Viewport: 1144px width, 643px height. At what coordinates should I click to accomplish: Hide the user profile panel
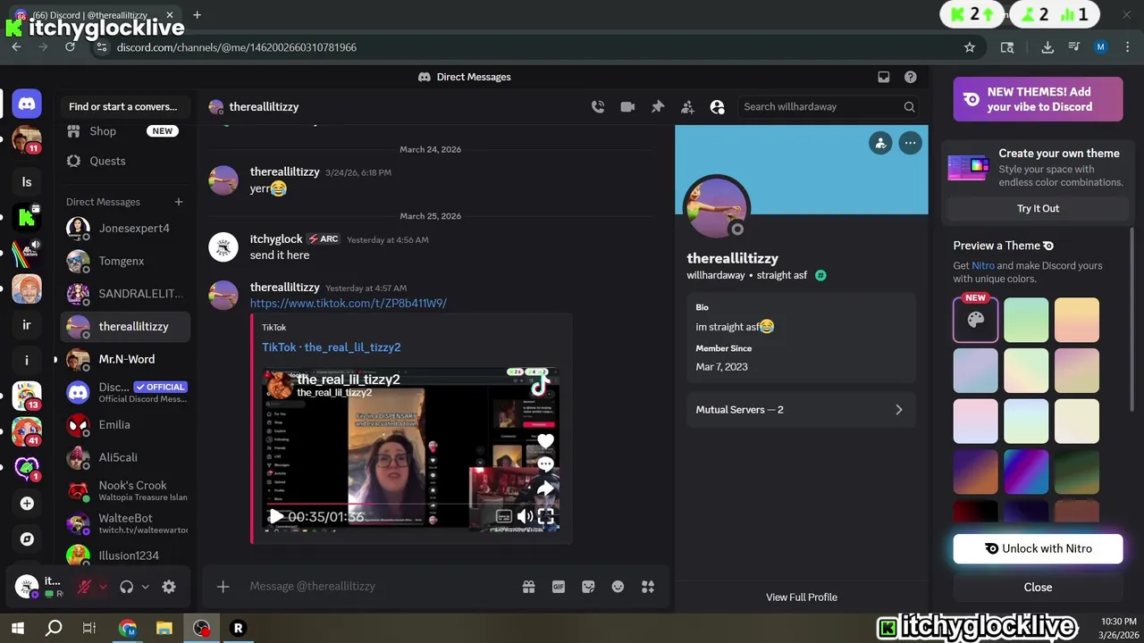[717, 106]
